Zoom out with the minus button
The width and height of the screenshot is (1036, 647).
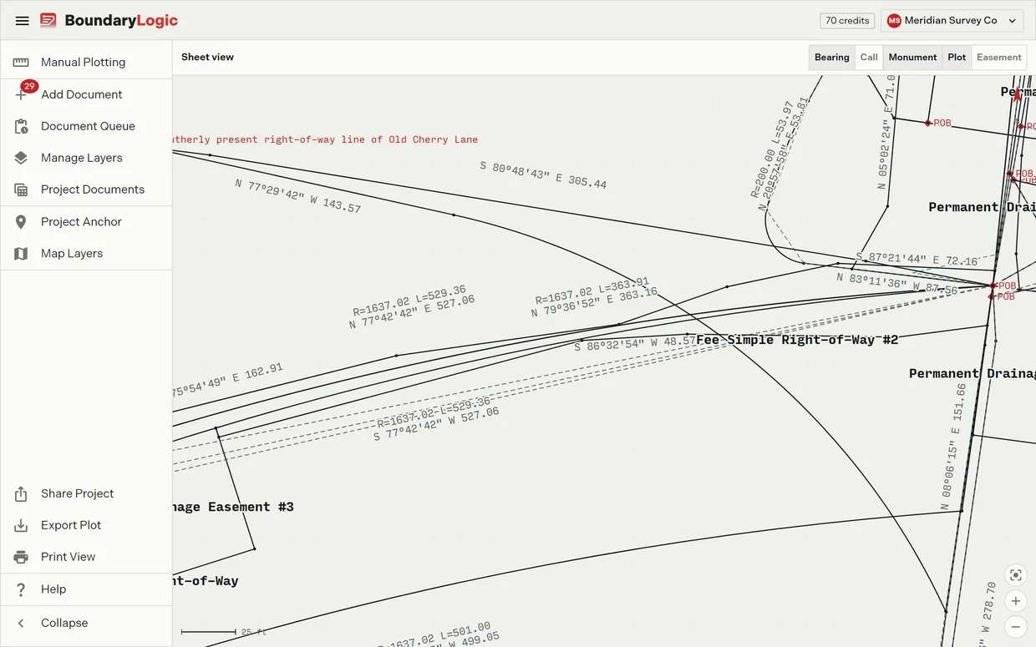[x=1016, y=627]
